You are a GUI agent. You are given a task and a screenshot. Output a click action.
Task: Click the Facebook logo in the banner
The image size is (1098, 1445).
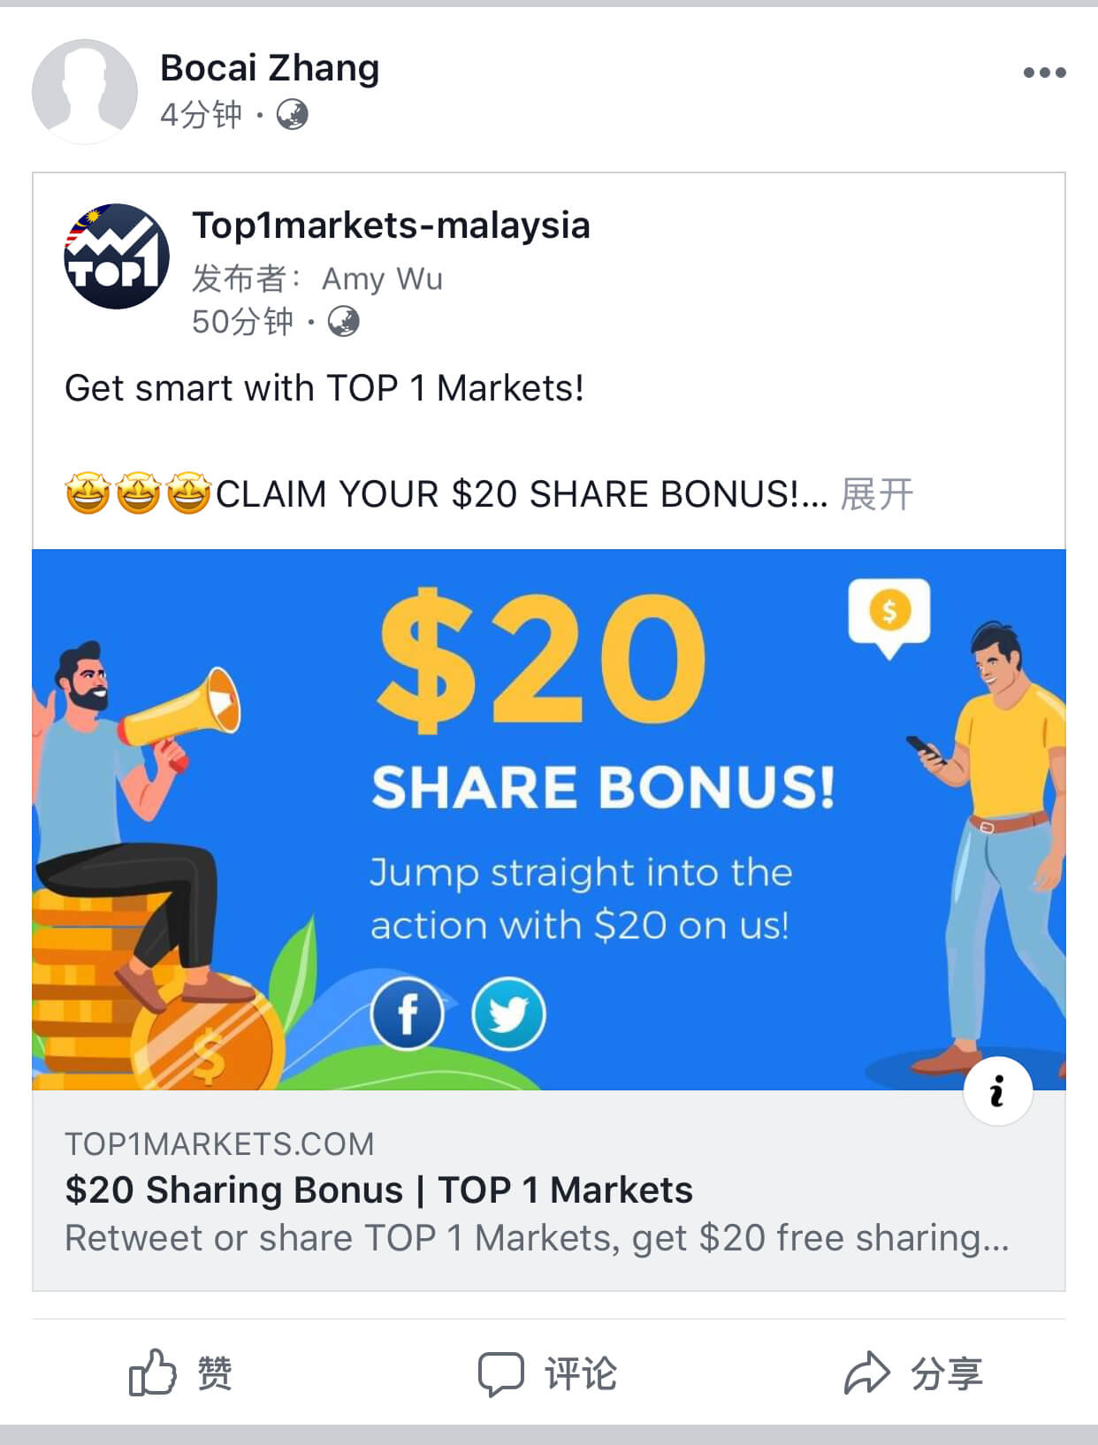tap(408, 1014)
